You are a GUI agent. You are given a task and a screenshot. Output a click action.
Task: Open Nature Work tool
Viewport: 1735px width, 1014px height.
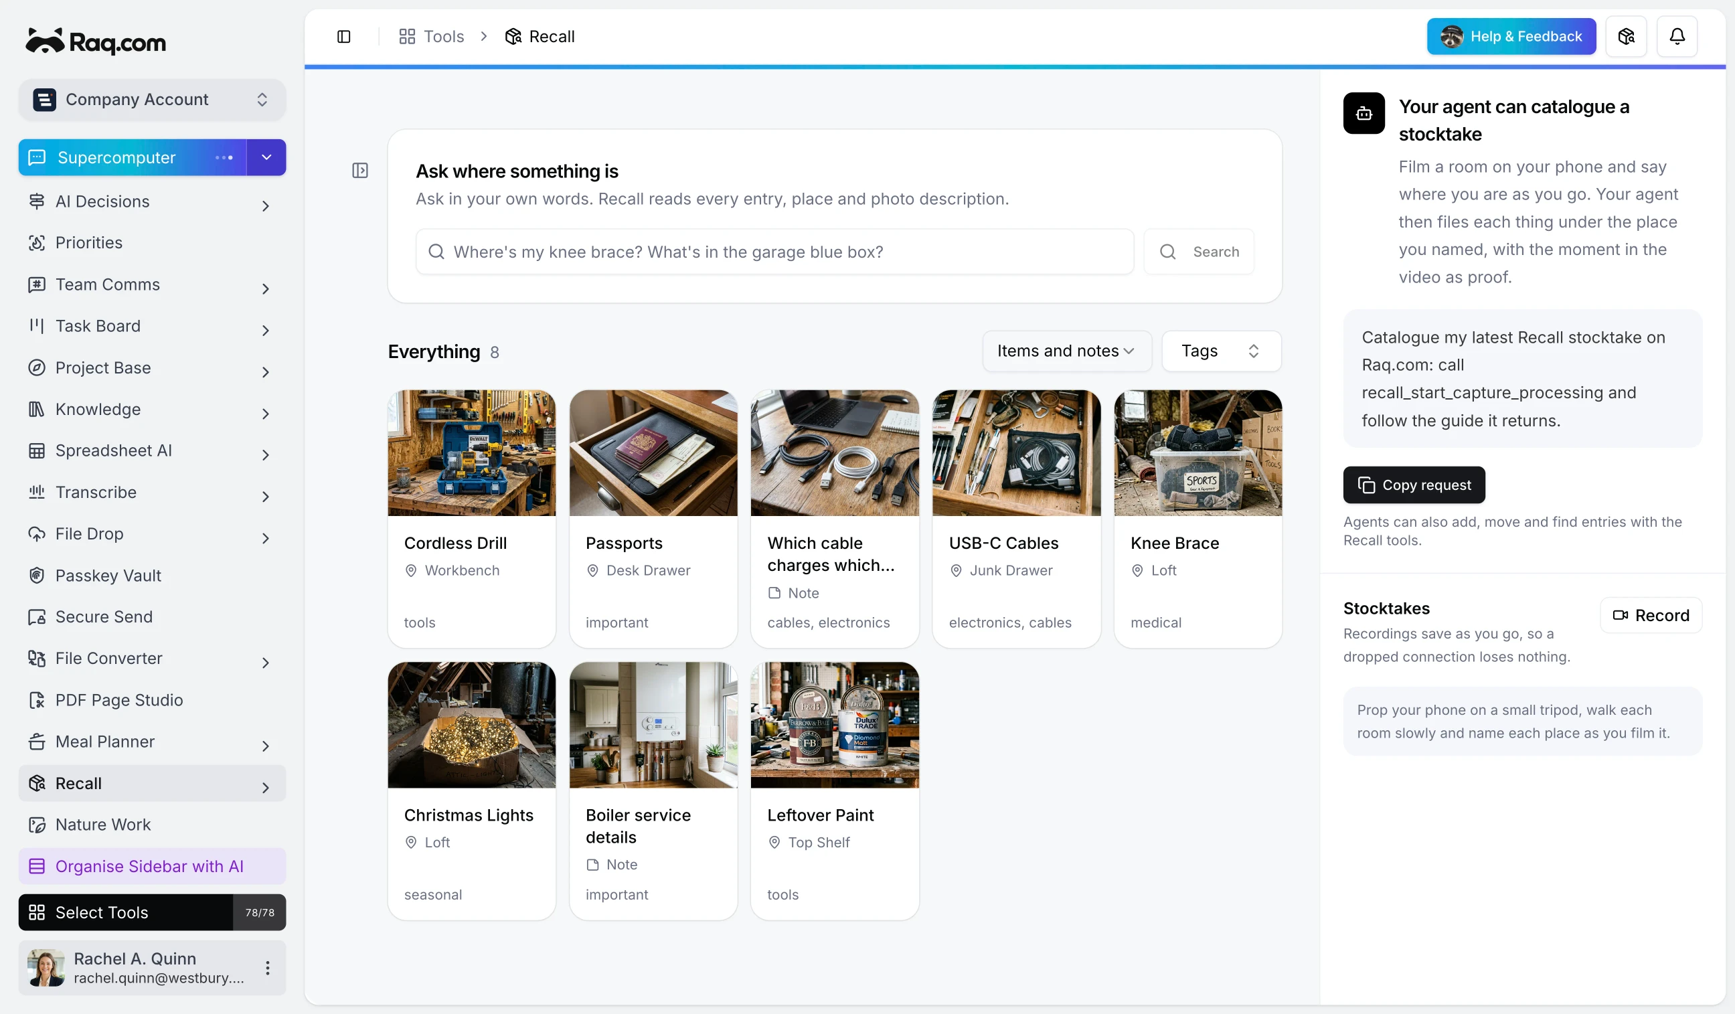tap(151, 825)
